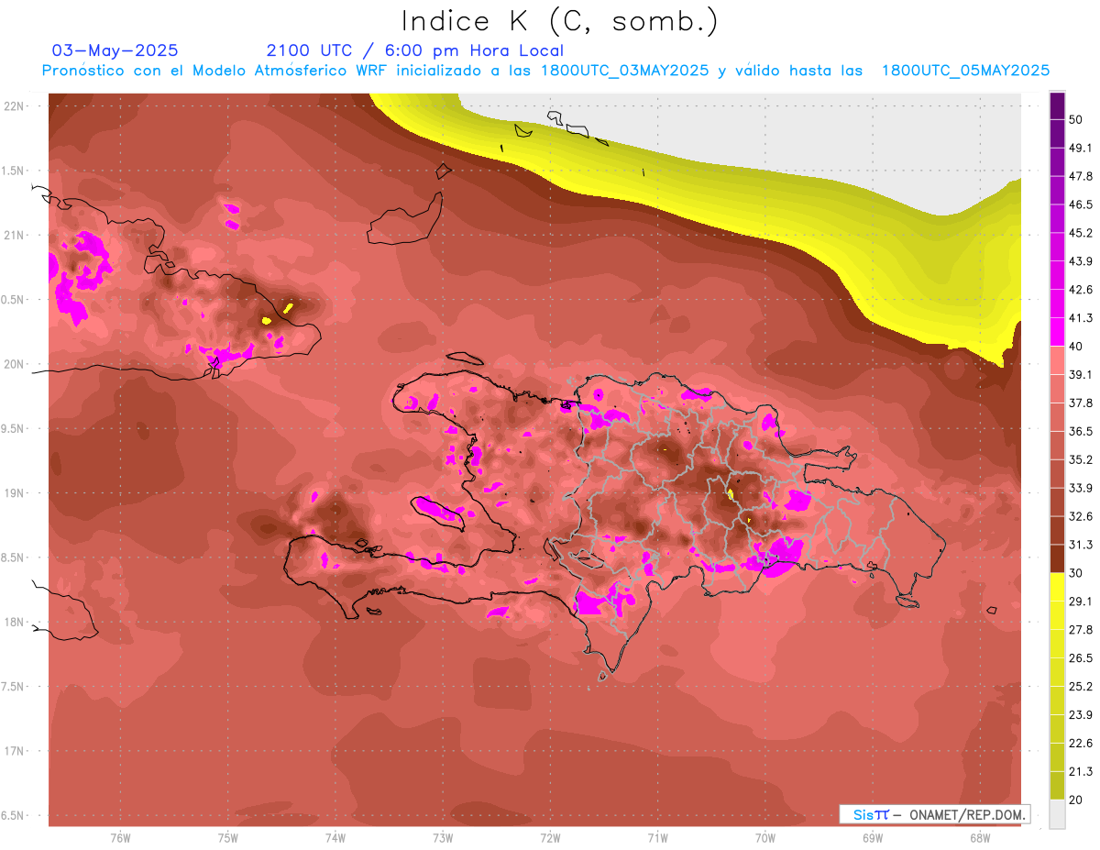Click the '69W' longitude label
Viewport: 1100px width, 850px height.
[872, 839]
